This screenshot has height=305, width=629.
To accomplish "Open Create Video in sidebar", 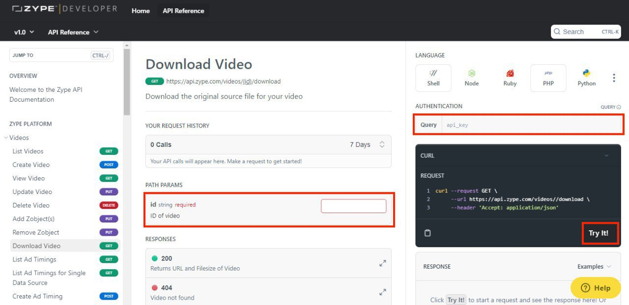I will tap(65, 165).
